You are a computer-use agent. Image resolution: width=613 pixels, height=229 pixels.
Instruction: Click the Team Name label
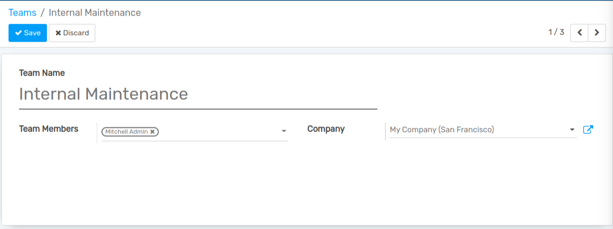(x=42, y=73)
